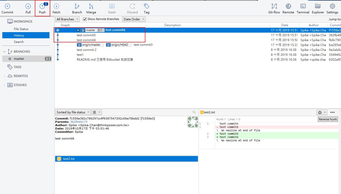Open the Merge tool
341x194 pixels.
pyautogui.click(x=91, y=9)
